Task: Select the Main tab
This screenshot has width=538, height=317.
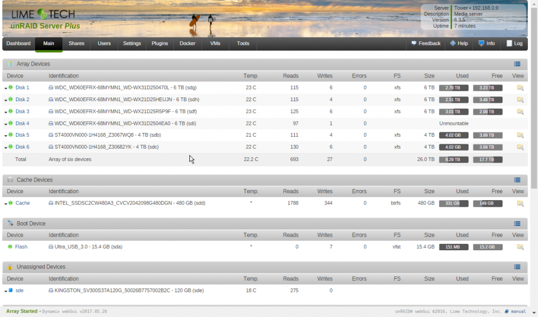Action: 48,44
